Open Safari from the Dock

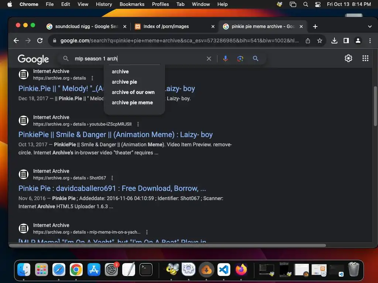(x=59, y=269)
